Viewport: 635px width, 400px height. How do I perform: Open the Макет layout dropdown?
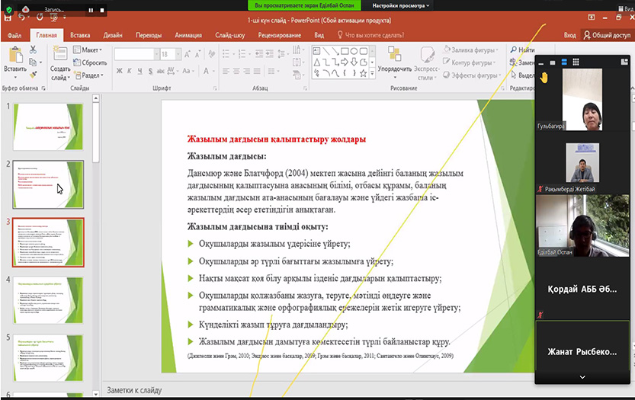click(91, 50)
